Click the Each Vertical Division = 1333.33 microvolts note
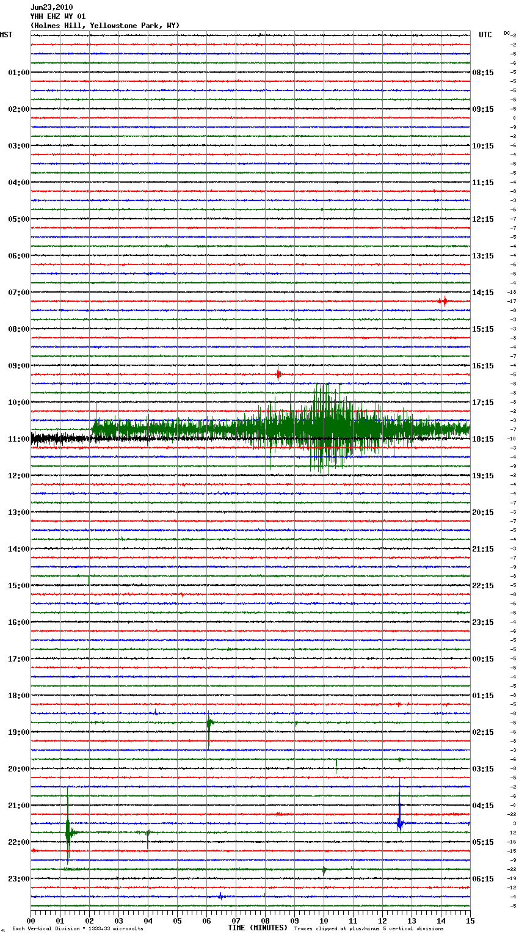Image resolution: width=519 pixels, height=937 pixels. pyautogui.click(x=78, y=929)
